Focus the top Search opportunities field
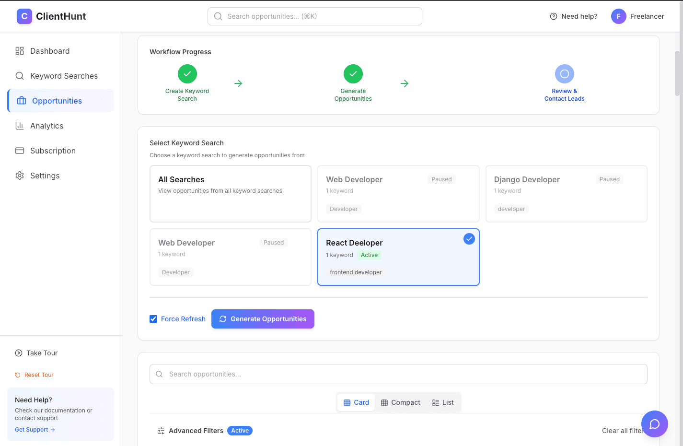 [314, 16]
